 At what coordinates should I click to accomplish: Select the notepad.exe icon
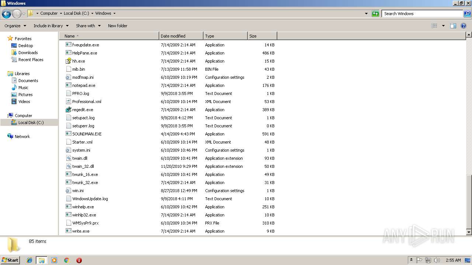coord(68,85)
